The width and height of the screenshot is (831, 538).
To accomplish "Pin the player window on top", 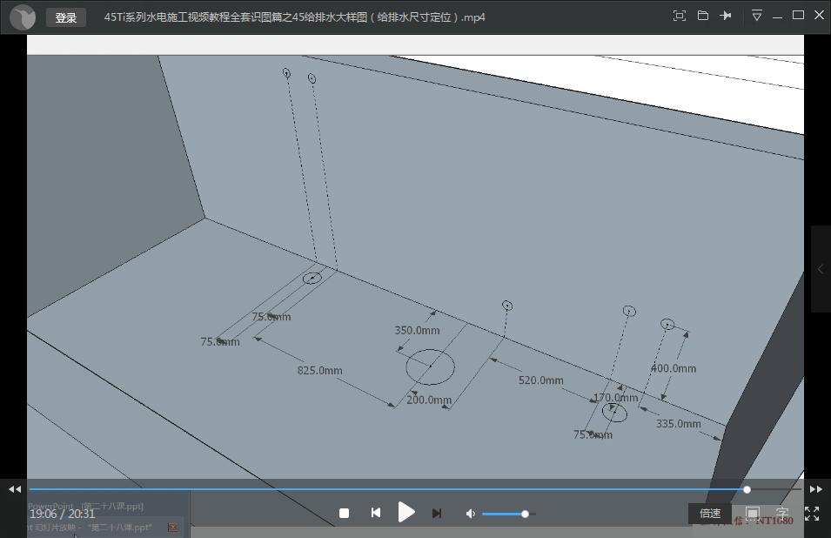I will coord(726,16).
